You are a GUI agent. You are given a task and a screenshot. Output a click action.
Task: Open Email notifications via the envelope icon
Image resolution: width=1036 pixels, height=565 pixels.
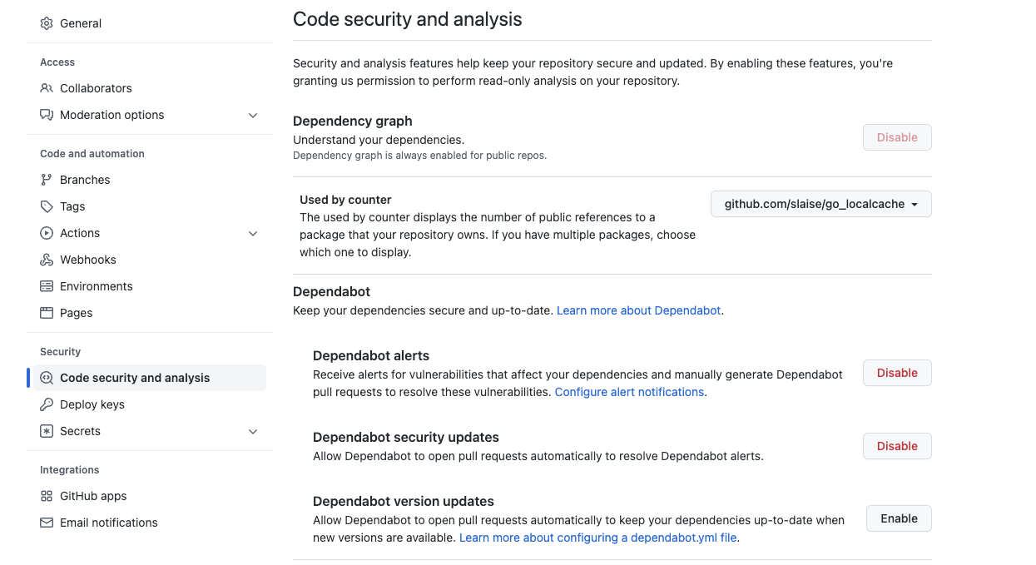[47, 523]
